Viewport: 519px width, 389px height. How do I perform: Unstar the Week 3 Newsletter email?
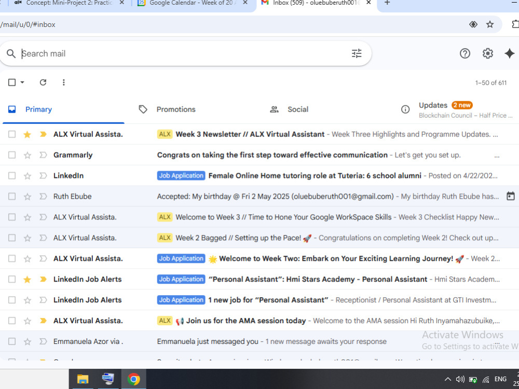pyautogui.click(x=28, y=134)
